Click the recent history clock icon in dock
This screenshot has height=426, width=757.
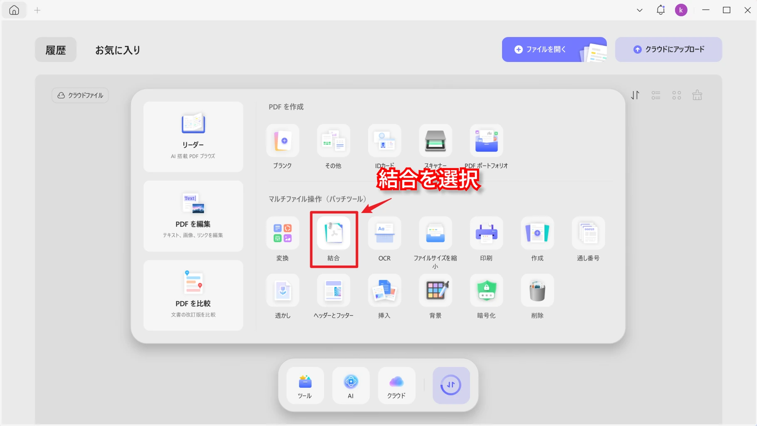(x=451, y=385)
